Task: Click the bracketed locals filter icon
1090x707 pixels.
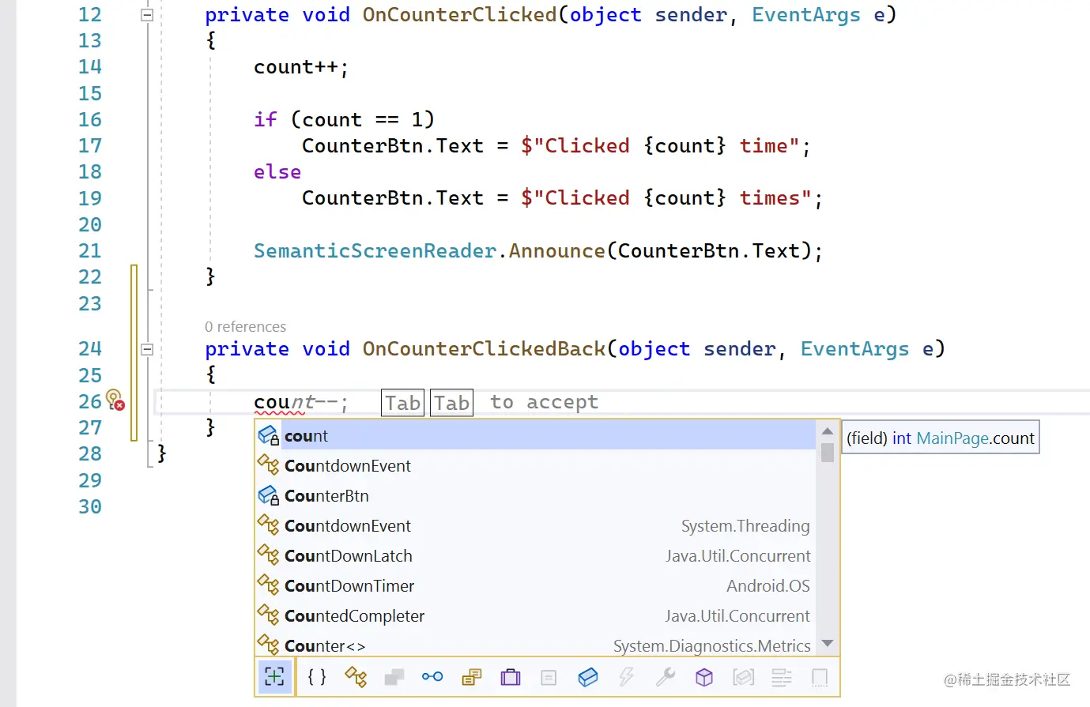Action: tap(743, 677)
